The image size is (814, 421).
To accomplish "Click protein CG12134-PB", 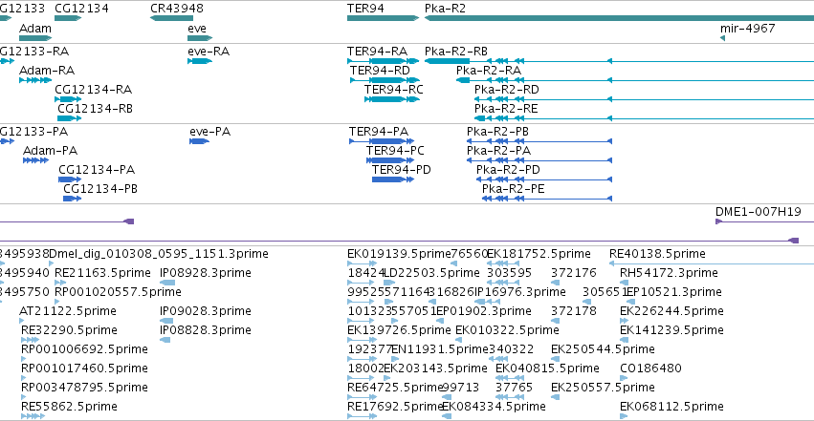I will click(x=72, y=199).
